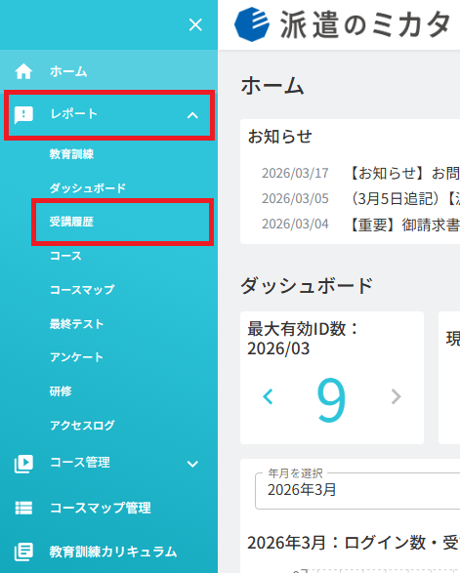Open the 2026/03/17 お知らせ notice
This screenshot has width=460, height=573.
(360, 173)
